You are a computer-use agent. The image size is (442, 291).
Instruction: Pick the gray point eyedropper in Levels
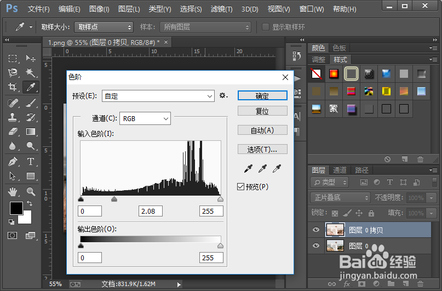262,169
